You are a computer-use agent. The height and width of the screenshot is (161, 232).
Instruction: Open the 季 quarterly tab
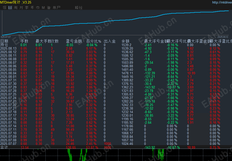tap(27, 8)
